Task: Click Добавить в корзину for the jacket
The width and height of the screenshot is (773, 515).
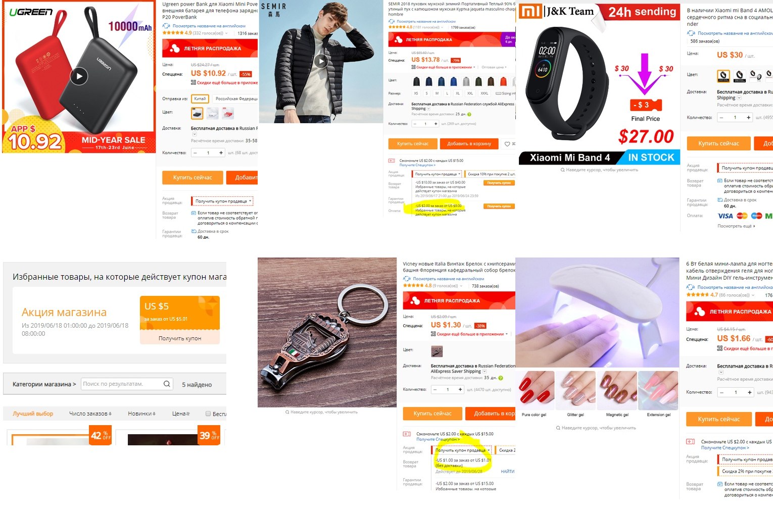Action: pyautogui.click(x=469, y=144)
